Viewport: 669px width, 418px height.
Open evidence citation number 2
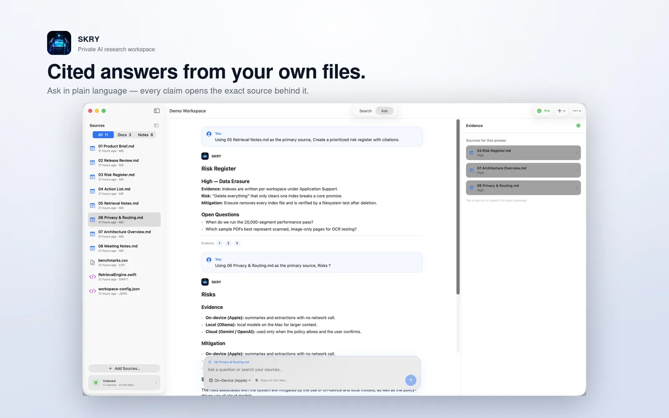pyautogui.click(x=228, y=243)
